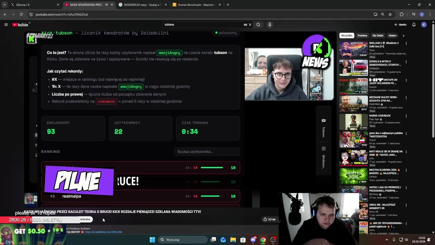Image resolution: width=435 pixels, height=245 pixels.
Task: Click the site info icon beside the URL
Action: (x=31, y=14)
